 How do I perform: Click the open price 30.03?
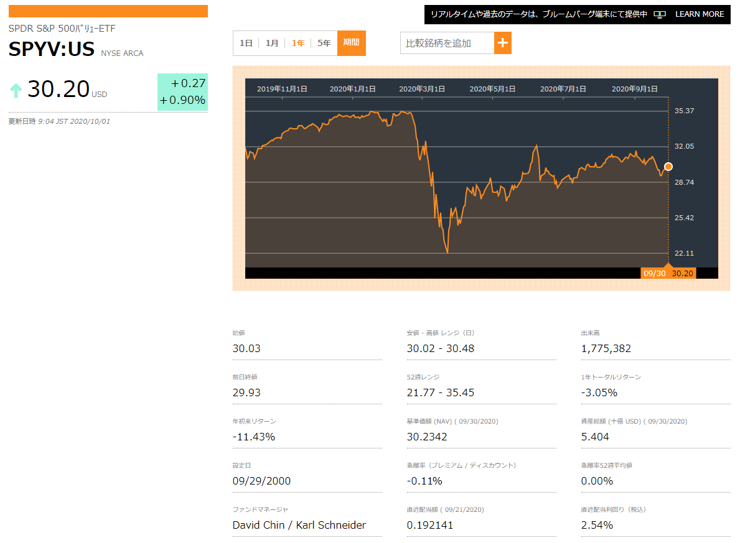click(246, 349)
